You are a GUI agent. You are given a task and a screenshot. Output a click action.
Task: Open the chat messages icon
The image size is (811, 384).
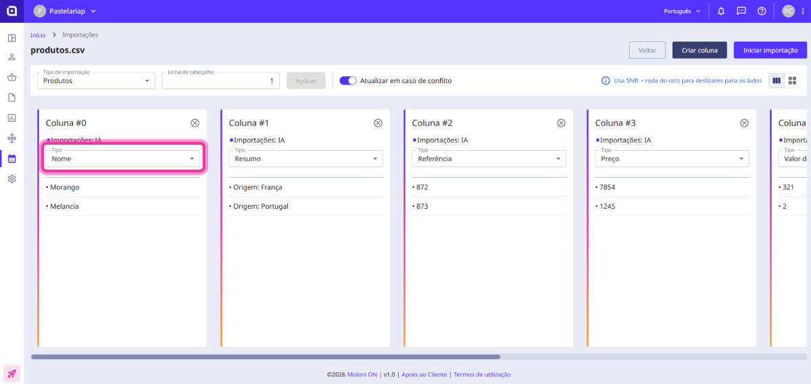741,11
